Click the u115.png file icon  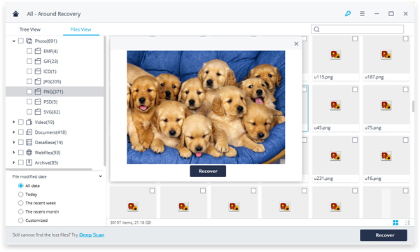pyautogui.click(x=335, y=55)
